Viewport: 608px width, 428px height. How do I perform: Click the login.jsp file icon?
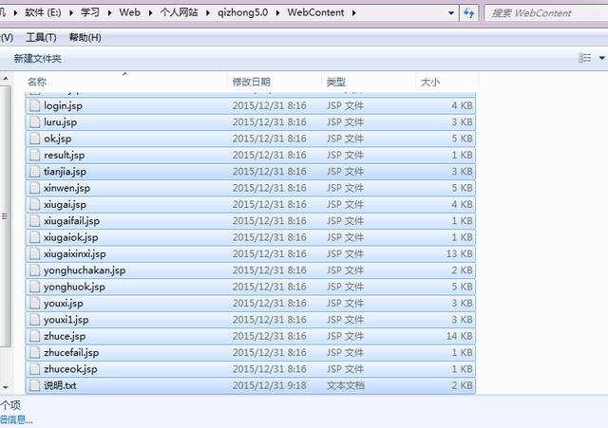tap(35, 105)
